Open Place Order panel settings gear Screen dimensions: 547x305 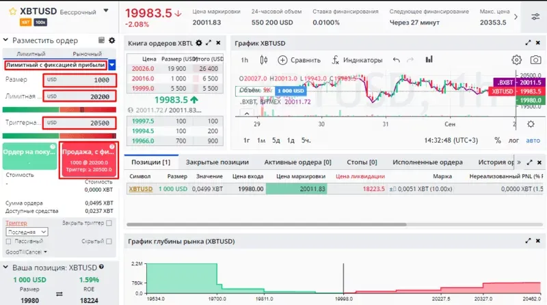click(111, 40)
